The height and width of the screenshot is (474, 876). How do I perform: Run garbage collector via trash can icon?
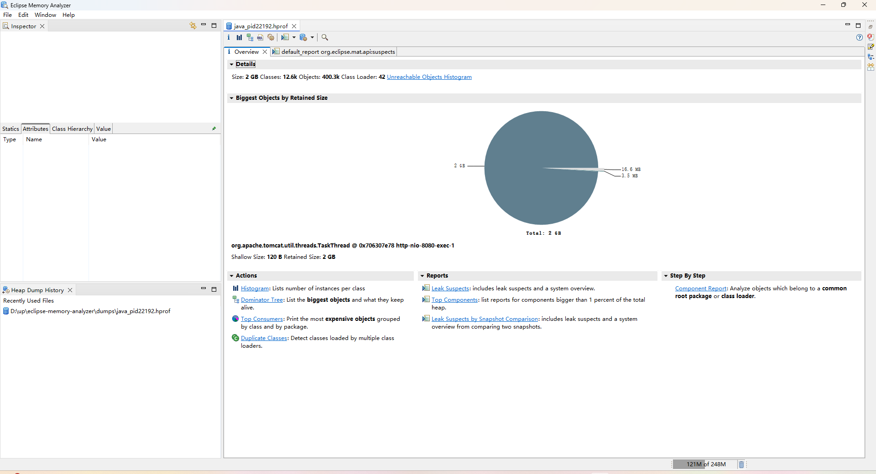(741, 464)
